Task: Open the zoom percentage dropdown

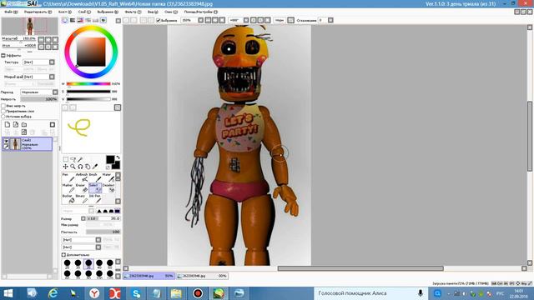Action: (x=200, y=20)
